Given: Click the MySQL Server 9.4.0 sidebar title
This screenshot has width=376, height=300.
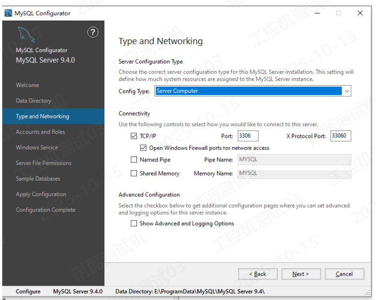Looking at the screenshot, I should click(45, 60).
